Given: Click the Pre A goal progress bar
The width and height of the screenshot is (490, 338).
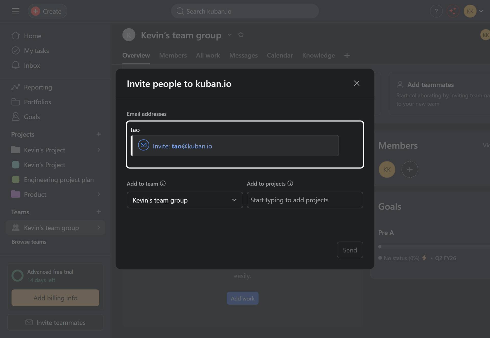Looking at the screenshot, I should click(x=434, y=247).
